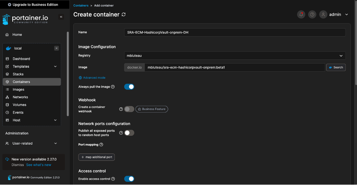Image resolution: width=357 pixels, height=185 pixels.
Task: Click the Port mapping help tooltip icon
Action: tap(101, 145)
